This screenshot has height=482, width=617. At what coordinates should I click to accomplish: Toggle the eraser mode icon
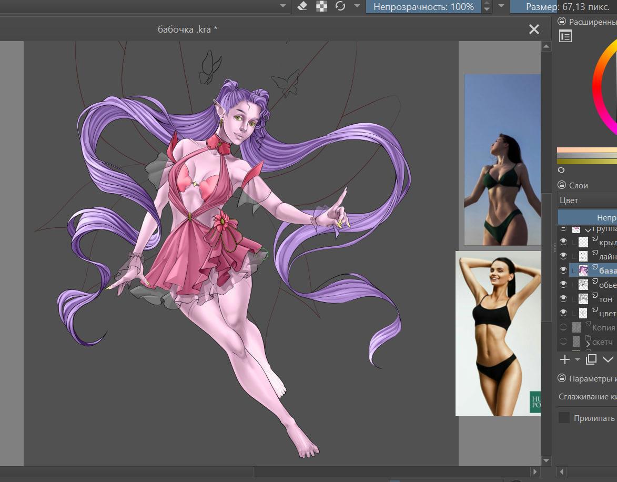[302, 6]
